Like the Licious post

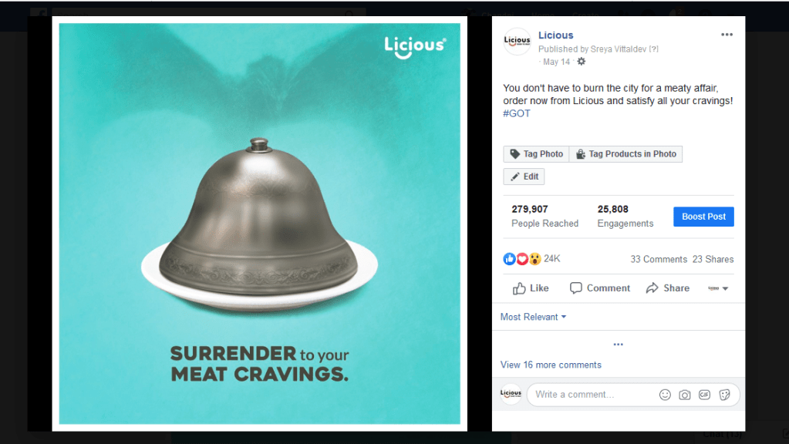pos(531,288)
